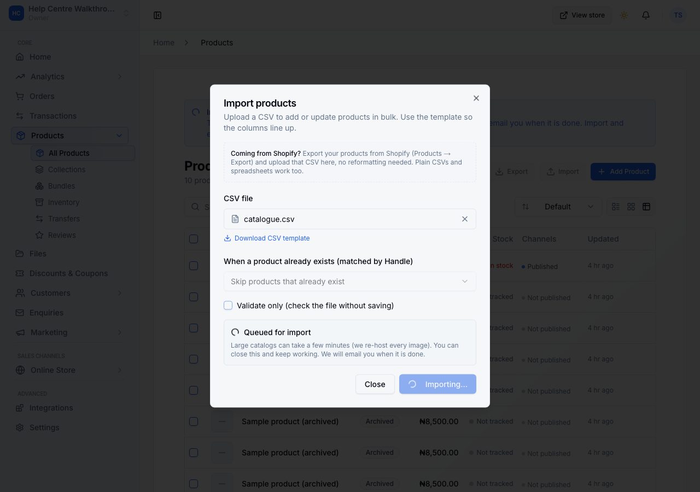Click the Channels column header
Image resolution: width=700 pixels, height=492 pixels.
tap(539, 239)
